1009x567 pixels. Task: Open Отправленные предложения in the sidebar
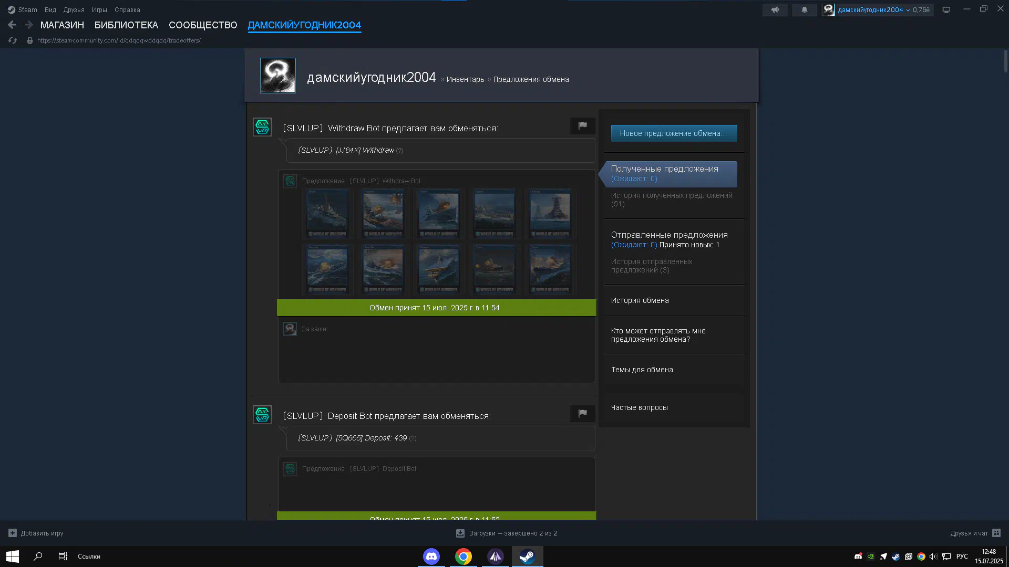coord(669,235)
